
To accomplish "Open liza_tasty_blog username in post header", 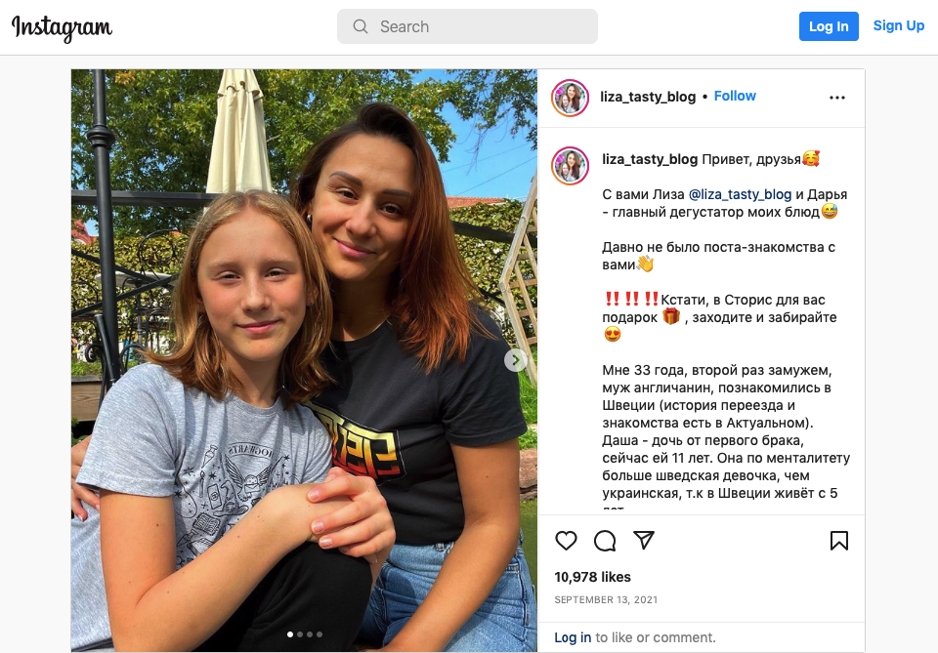I will pos(648,97).
